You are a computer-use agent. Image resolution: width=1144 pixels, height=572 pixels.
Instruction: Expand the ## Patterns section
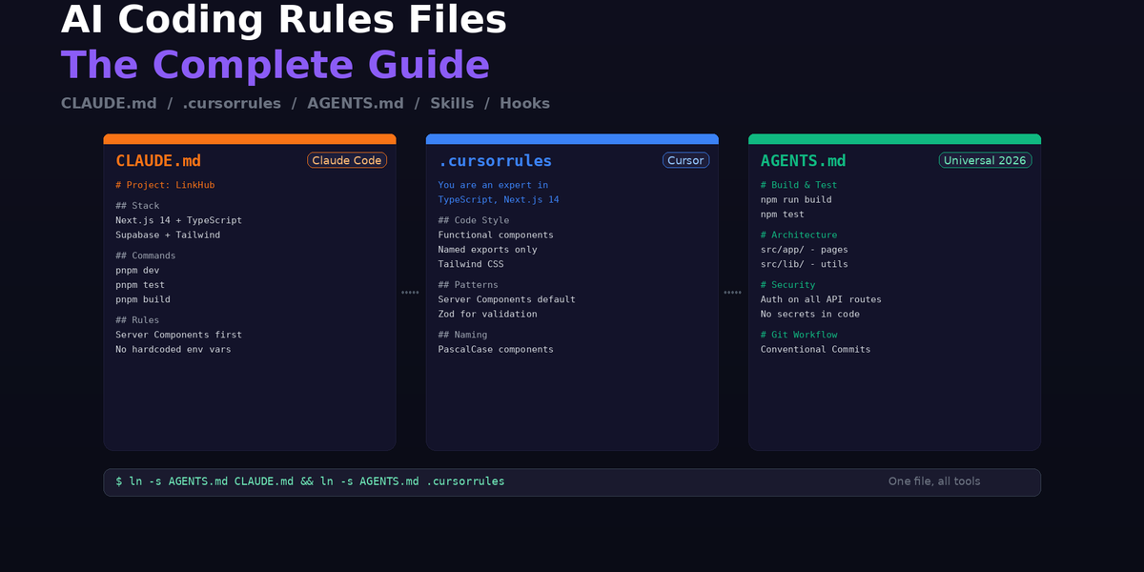point(468,284)
